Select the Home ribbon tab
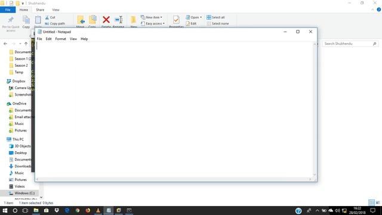Image resolution: width=382 pixels, height=215 pixels. click(x=24, y=10)
